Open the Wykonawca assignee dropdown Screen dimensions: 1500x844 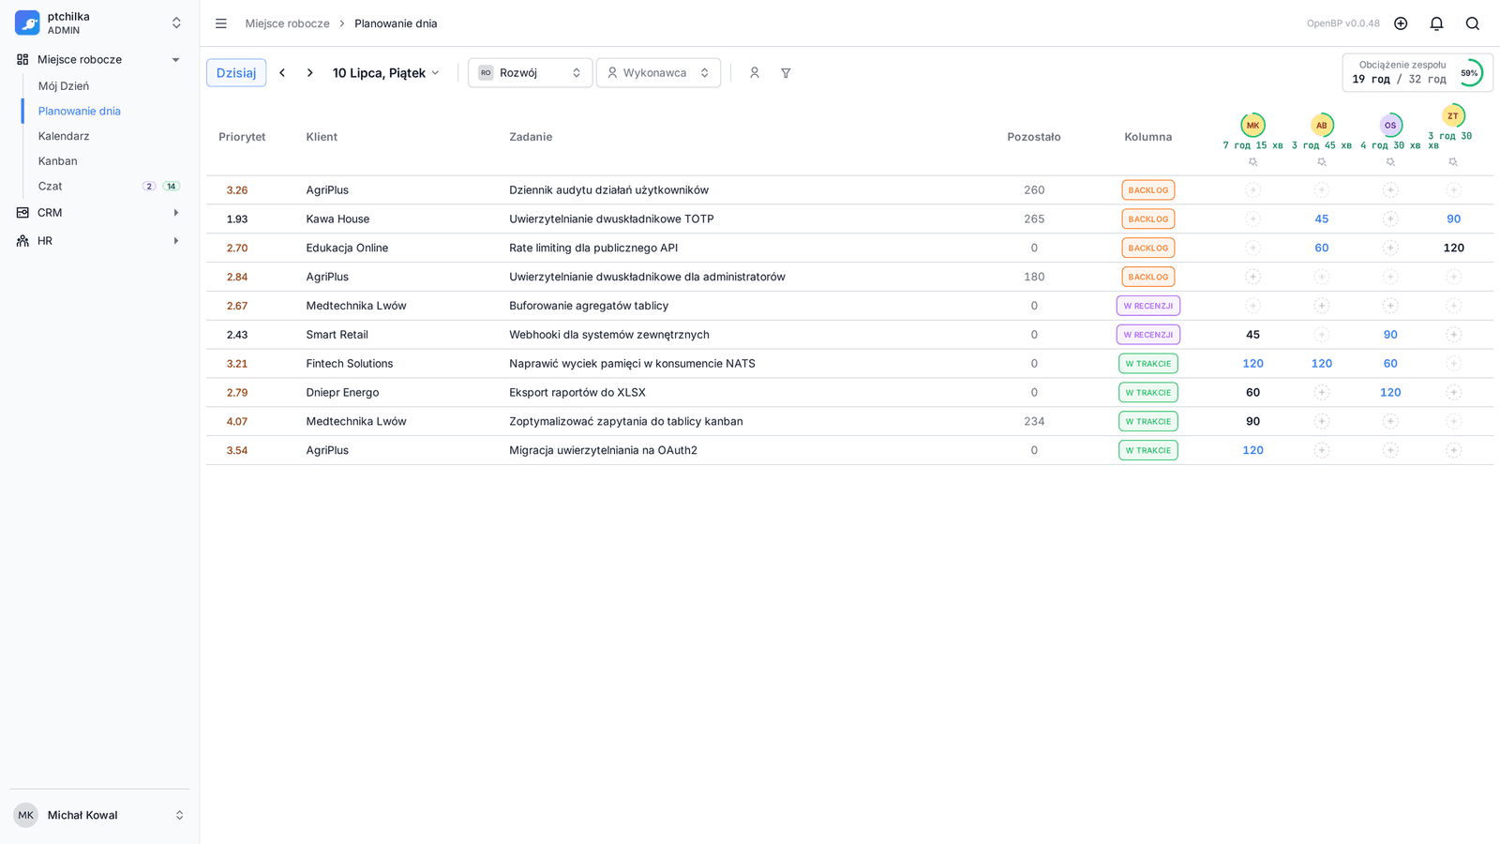click(658, 73)
